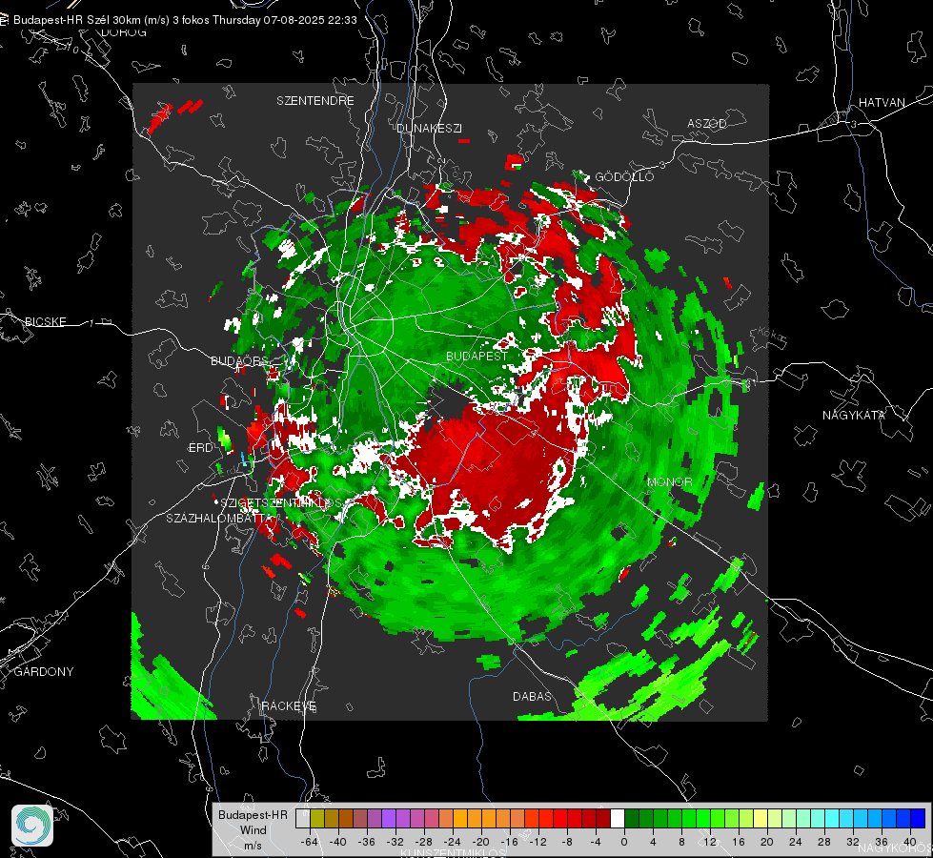Click the -24 value on the legend scale
The height and width of the screenshot is (858, 933).
coord(453,842)
